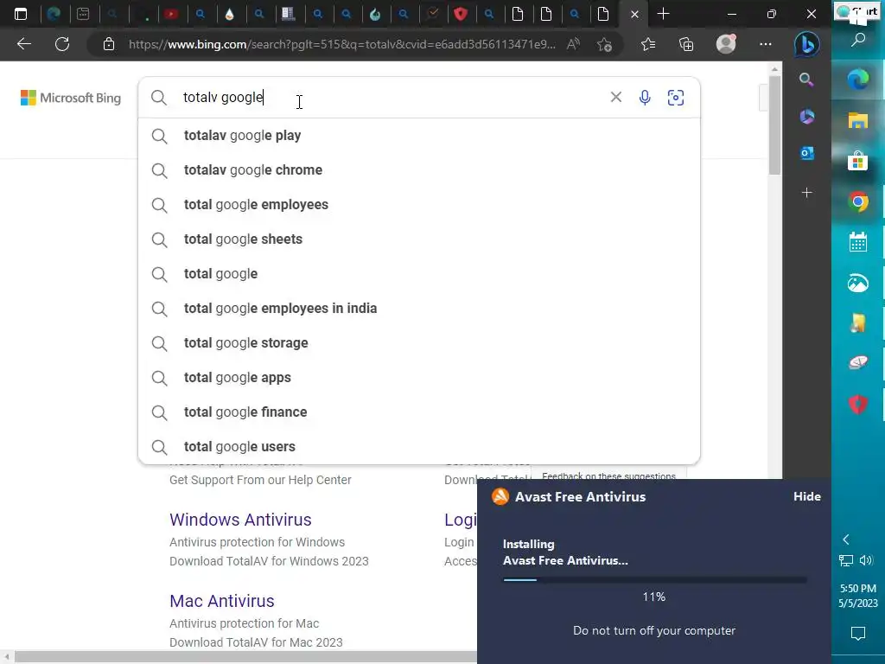The image size is (885, 664).
Task: Click the horizontal scrollbar at the bottom
Action: tap(246, 658)
